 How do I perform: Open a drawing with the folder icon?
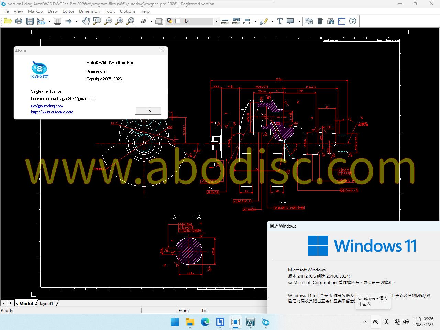click(x=8, y=21)
